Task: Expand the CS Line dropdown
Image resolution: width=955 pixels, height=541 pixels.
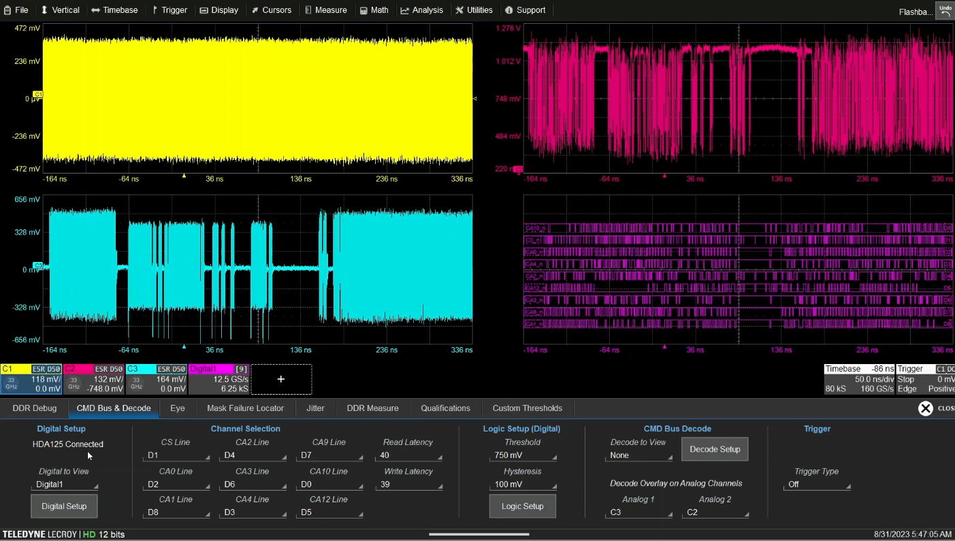Action: (176, 455)
